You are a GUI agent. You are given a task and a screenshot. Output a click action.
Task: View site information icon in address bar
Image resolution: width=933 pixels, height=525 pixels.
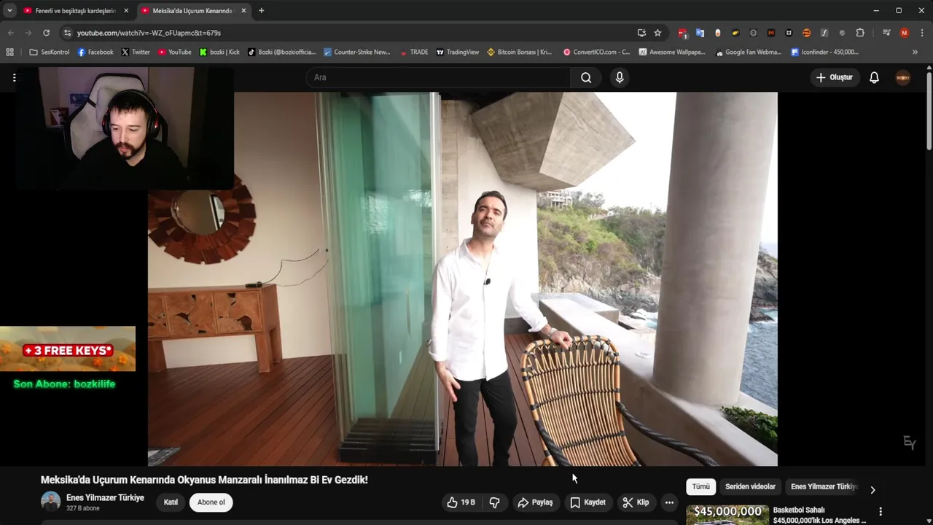coord(67,33)
